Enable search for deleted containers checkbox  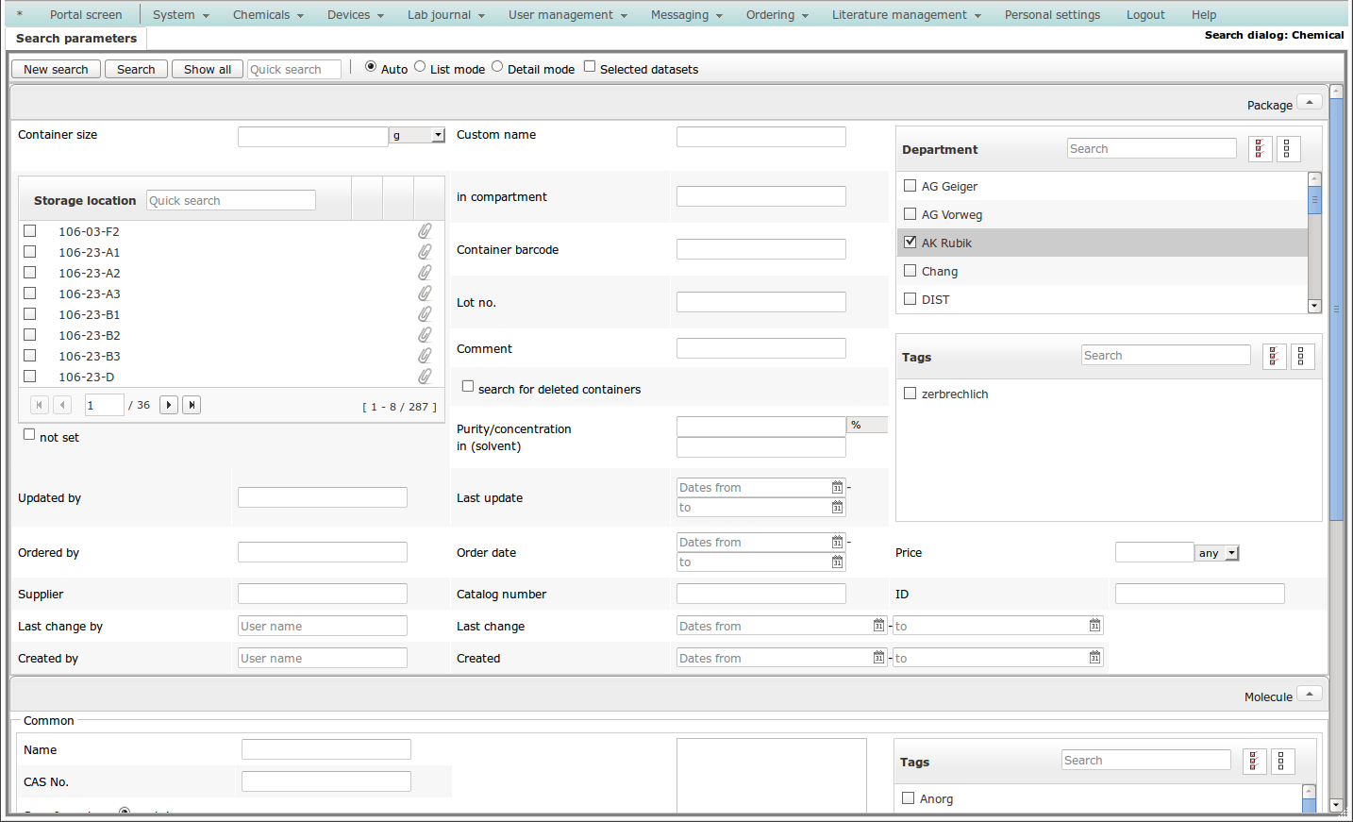pos(468,387)
